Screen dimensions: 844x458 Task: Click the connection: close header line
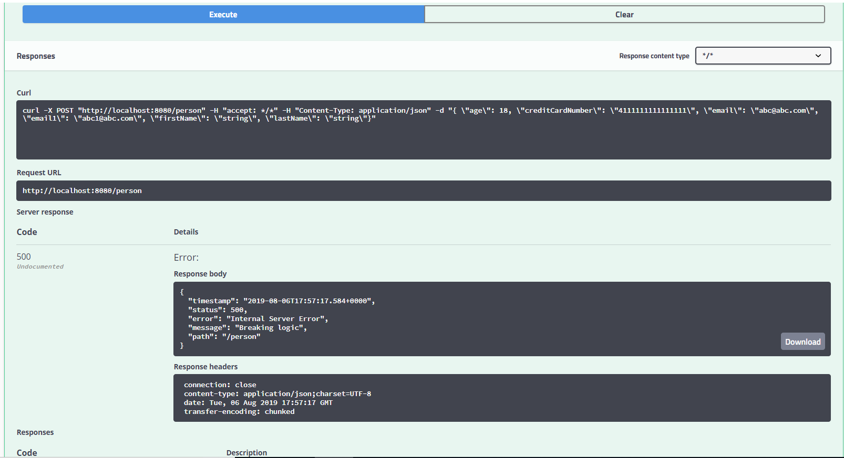(220, 385)
